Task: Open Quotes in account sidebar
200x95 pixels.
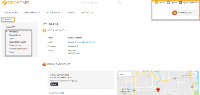Action: 12,52
